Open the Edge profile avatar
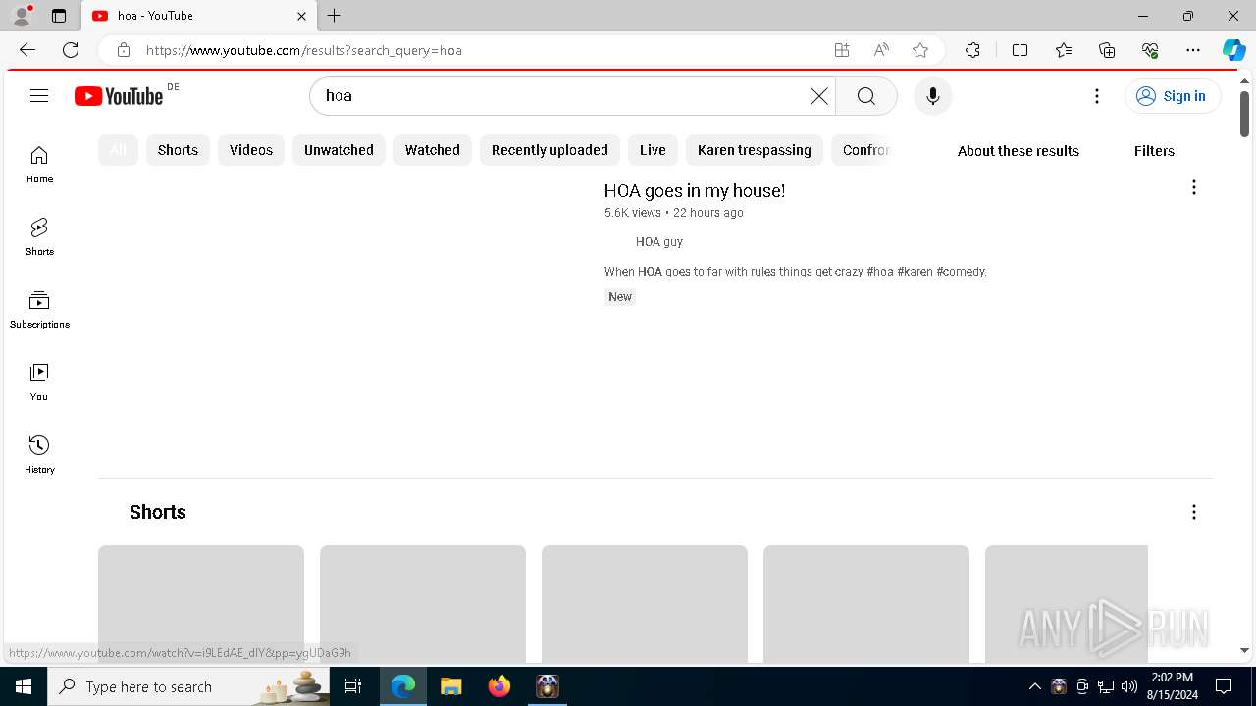Viewport: 1256px width, 706px height. 22,16
